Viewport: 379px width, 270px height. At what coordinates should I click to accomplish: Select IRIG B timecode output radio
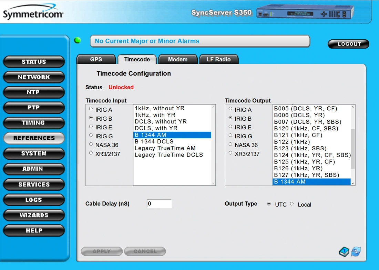click(x=231, y=118)
